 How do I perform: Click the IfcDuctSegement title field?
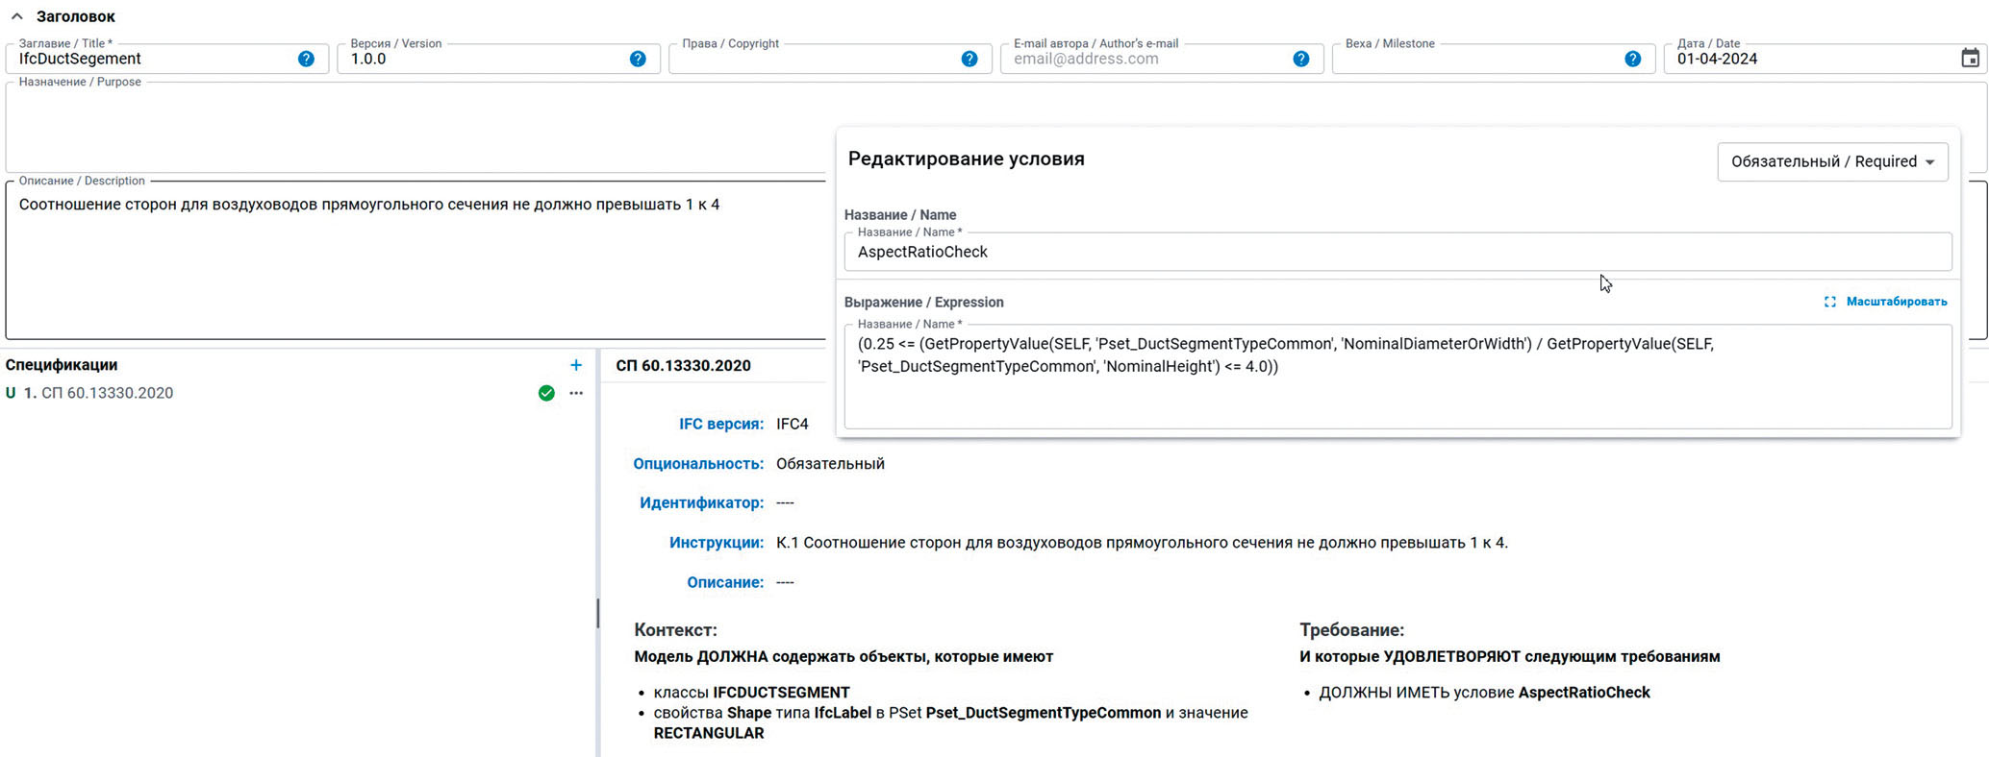coord(154,59)
